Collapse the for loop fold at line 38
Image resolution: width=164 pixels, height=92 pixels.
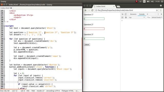[x=4, y=39]
